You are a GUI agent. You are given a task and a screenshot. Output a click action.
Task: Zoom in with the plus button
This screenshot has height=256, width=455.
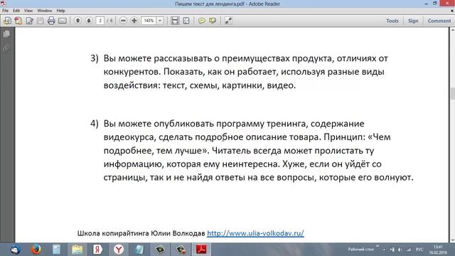134,21
